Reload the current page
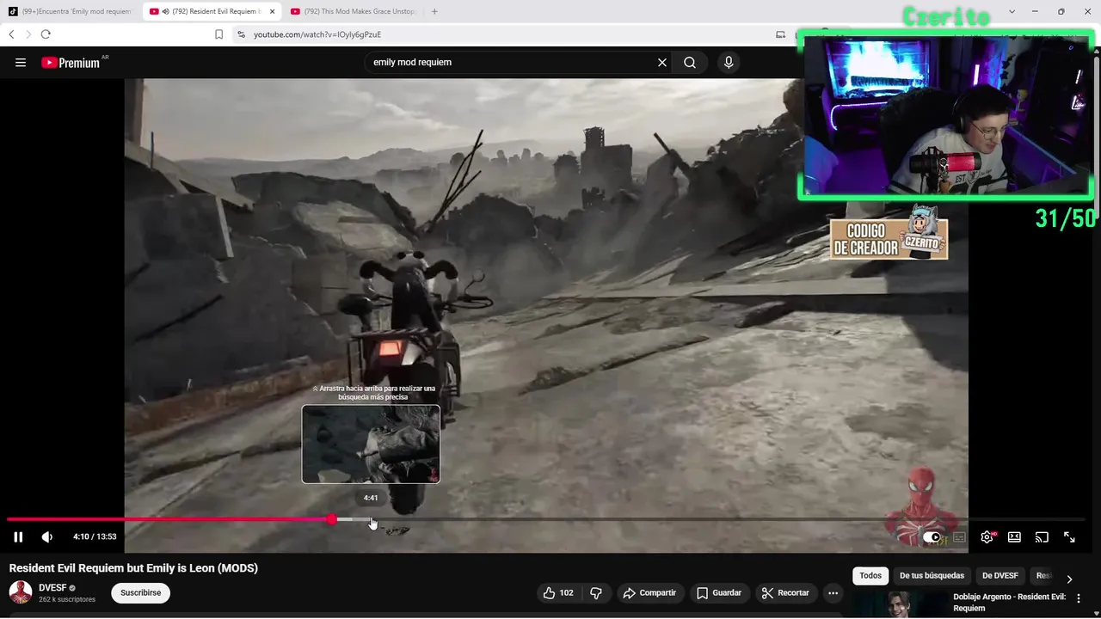 point(46,34)
